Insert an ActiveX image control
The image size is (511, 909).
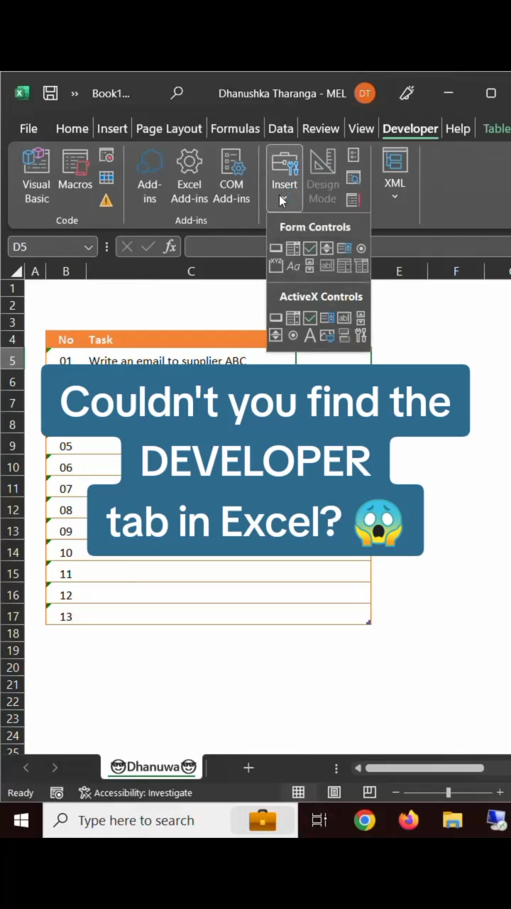click(327, 335)
